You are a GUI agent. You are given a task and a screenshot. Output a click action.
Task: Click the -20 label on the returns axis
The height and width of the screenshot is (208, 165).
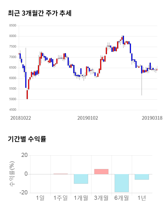(x=24, y=193)
